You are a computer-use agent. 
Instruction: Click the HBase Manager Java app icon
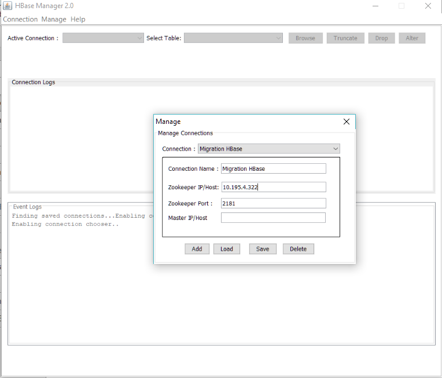8,6
